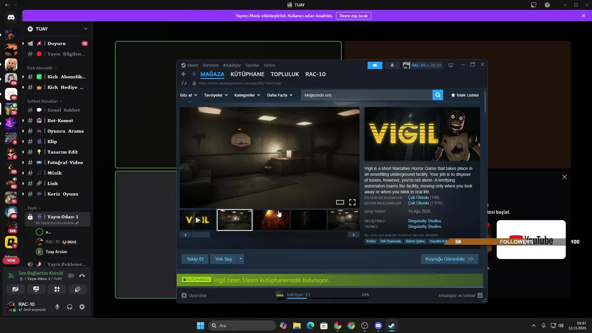This screenshot has height=333, width=592.
Task: Collapse the Sohbet Kanalları category
Action: [44, 101]
